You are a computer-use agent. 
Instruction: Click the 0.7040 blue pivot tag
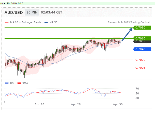tap(142, 49)
